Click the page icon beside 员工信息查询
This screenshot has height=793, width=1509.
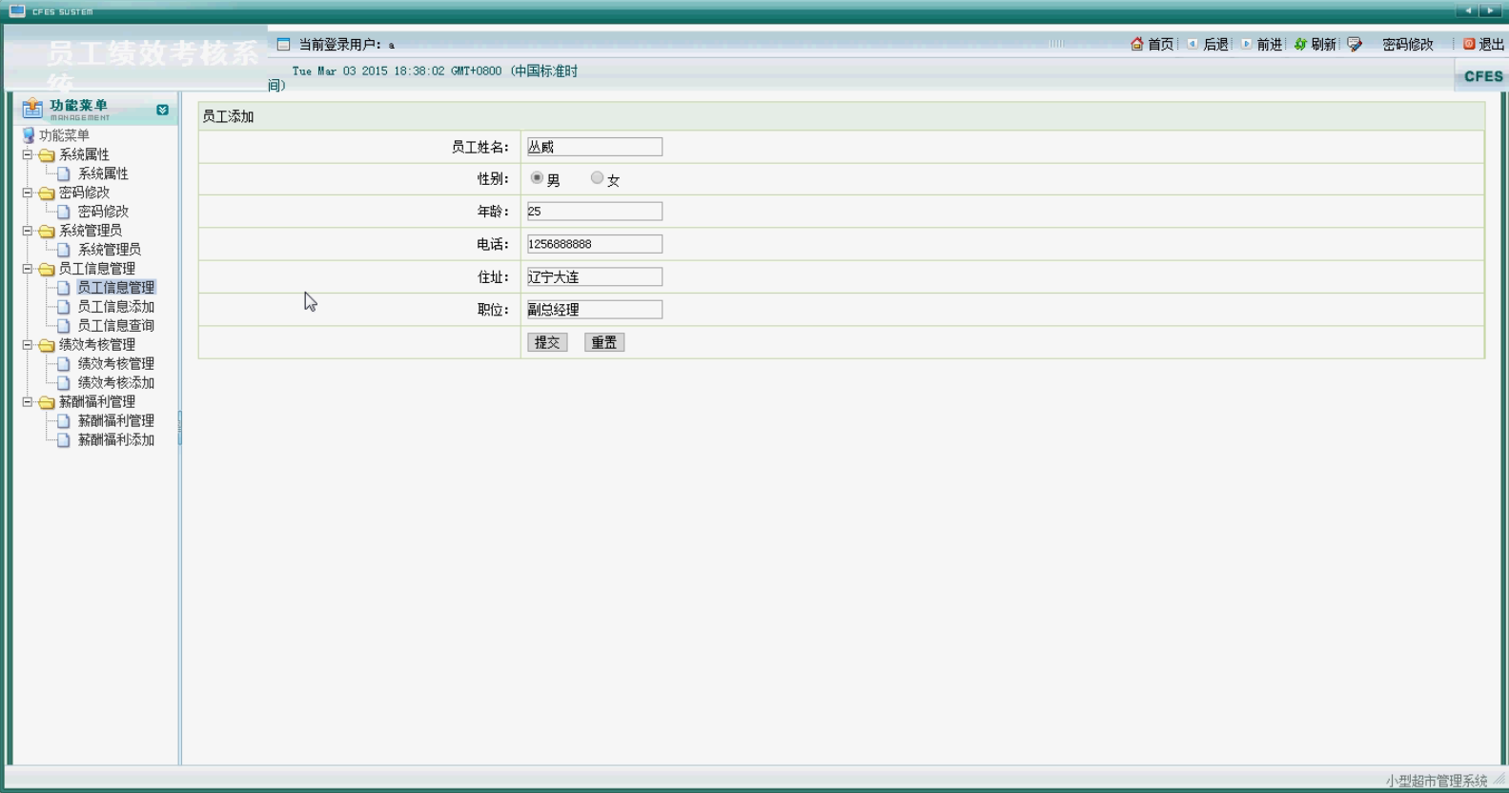64,326
